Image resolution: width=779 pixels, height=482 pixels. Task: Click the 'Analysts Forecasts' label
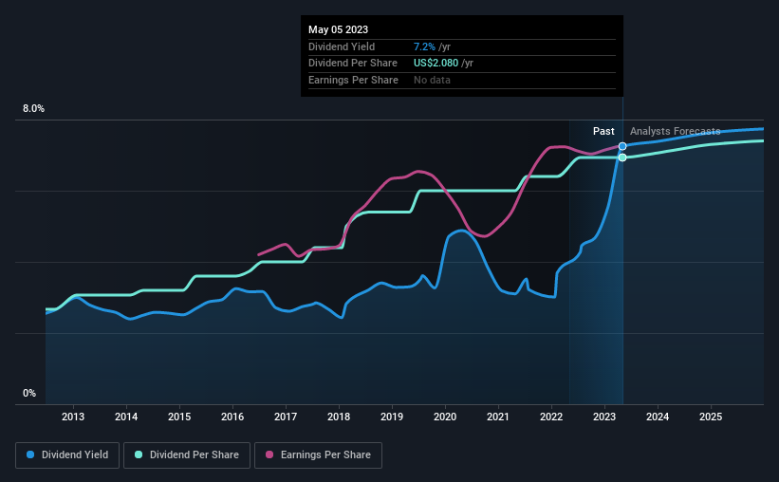(676, 131)
